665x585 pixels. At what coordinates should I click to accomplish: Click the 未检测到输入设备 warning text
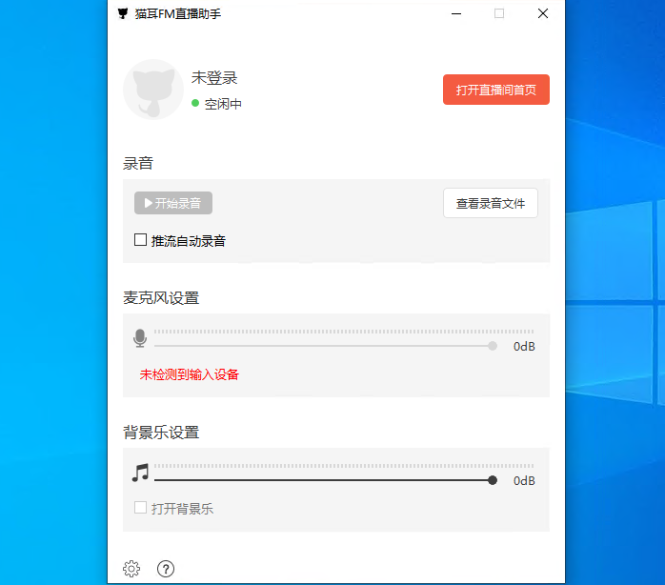[190, 374]
